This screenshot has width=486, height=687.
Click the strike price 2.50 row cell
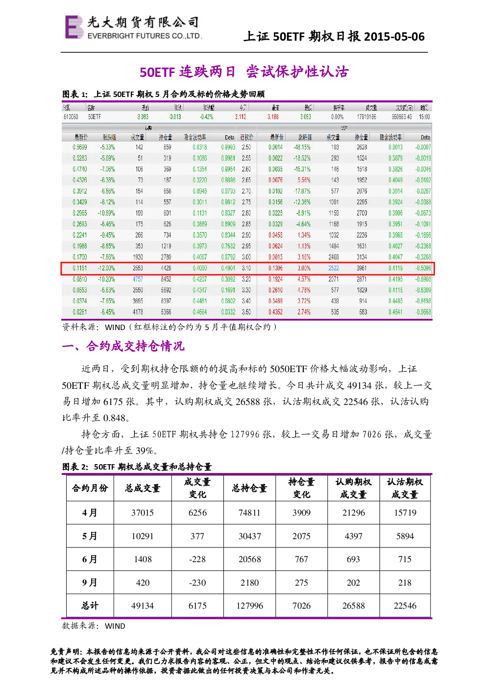[x=246, y=147]
